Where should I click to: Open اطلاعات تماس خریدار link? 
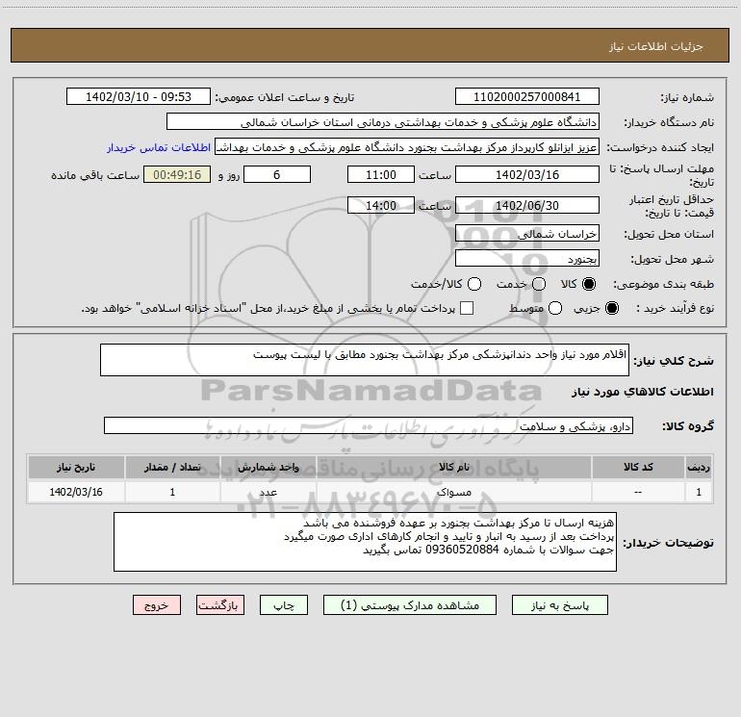(159, 147)
